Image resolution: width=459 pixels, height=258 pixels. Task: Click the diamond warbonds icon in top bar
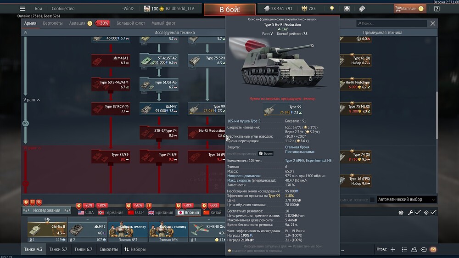coord(347,8)
